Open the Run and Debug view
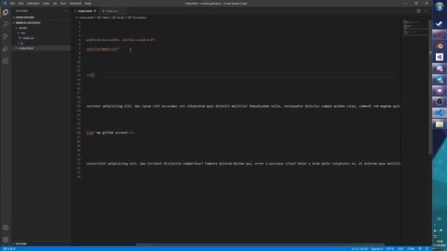 pyautogui.click(x=6, y=49)
